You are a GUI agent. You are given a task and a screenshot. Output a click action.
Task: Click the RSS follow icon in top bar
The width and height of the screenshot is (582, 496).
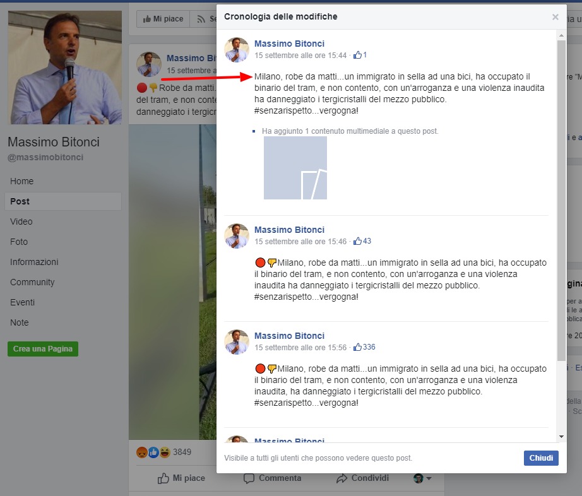pos(201,20)
